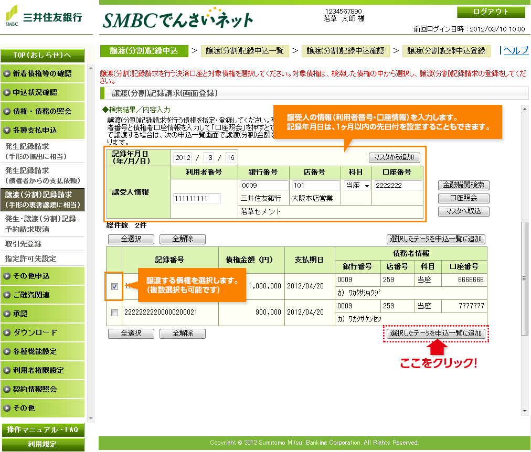
Task: Select 発生・譲渡(分割)記録予約請求取消
Action: pos(43,223)
